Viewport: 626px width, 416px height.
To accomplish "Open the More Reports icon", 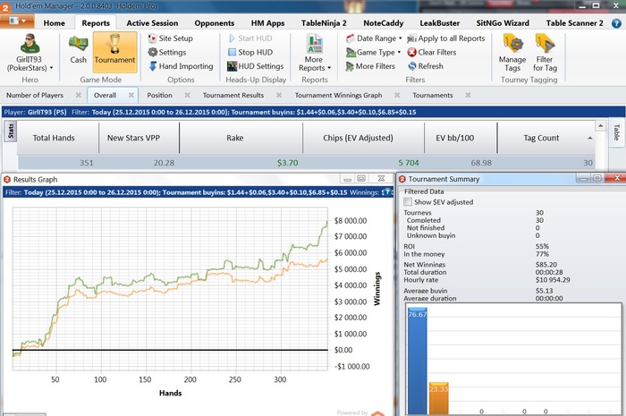I will click(315, 44).
